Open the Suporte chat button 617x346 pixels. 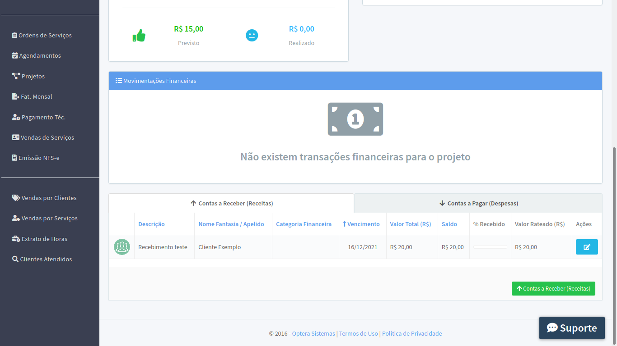[571, 328]
